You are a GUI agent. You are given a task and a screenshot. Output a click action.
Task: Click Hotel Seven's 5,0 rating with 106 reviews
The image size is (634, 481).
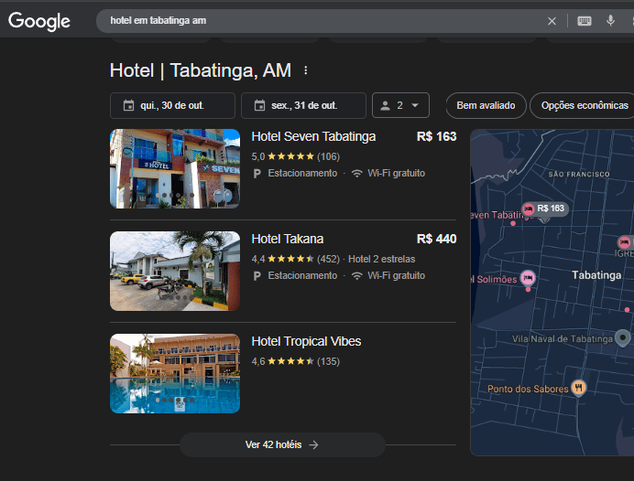pyautogui.click(x=296, y=156)
